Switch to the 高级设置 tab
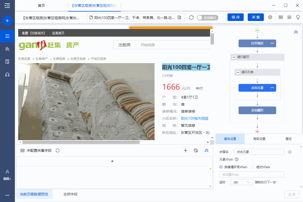 click(259, 139)
